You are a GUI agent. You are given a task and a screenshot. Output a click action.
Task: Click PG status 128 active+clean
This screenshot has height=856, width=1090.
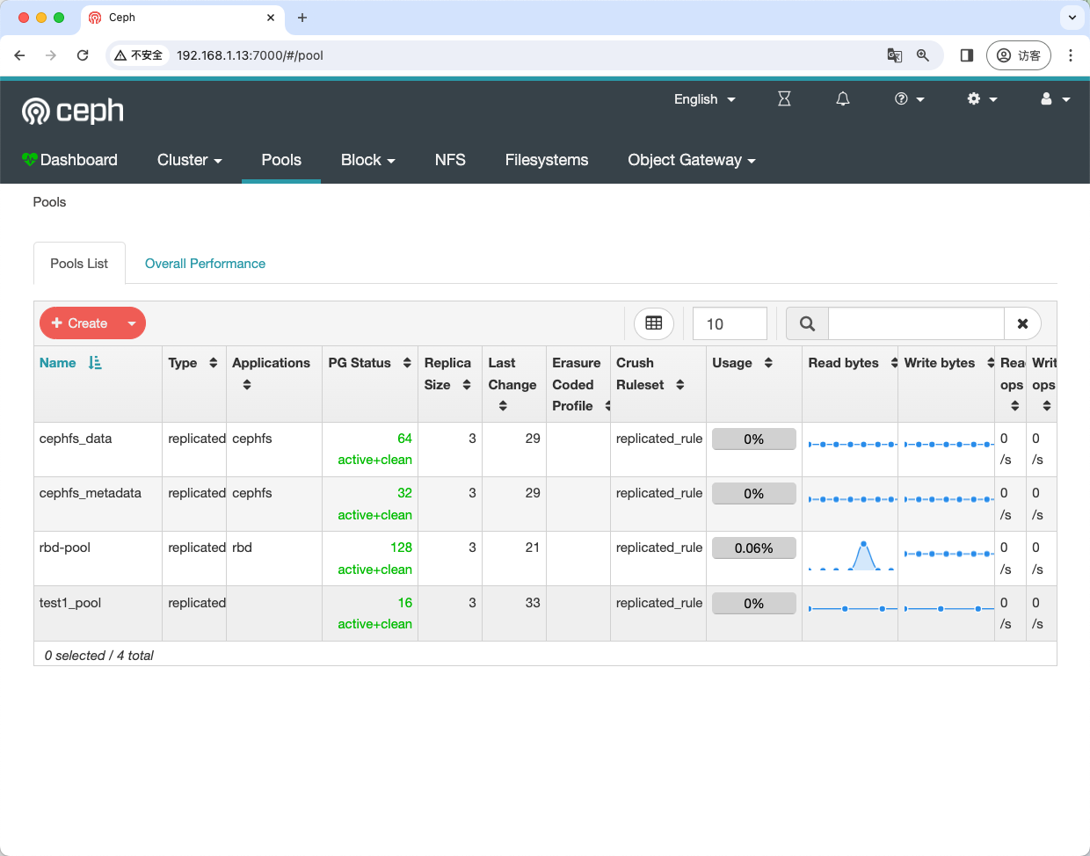tap(375, 558)
